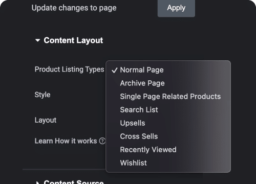Open Learn How it works link

tap(66, 141)
